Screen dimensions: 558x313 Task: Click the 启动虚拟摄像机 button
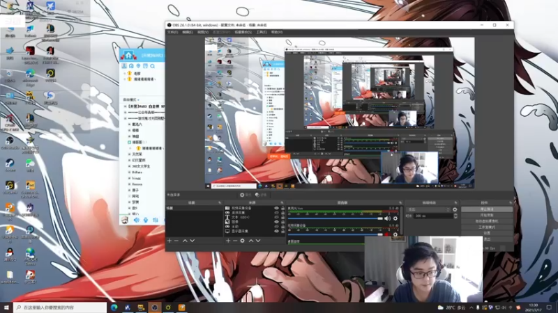[487, 221]
